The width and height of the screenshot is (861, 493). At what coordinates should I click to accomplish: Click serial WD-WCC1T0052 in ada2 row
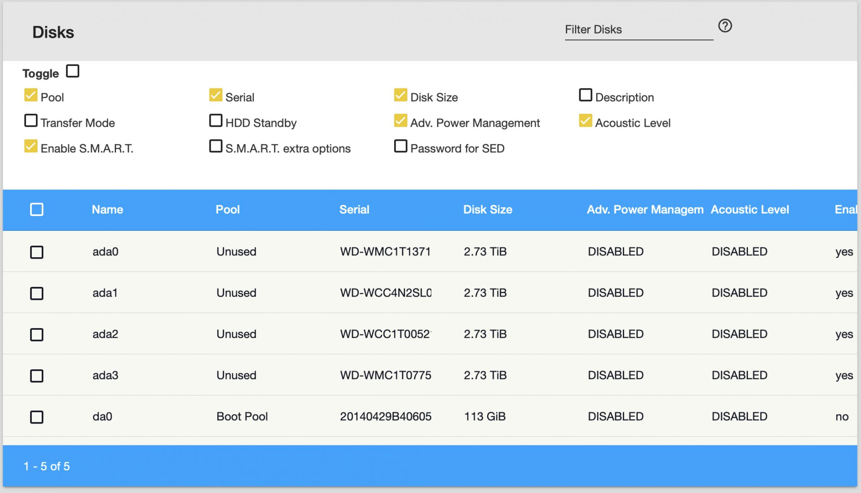tap(386, 334)
